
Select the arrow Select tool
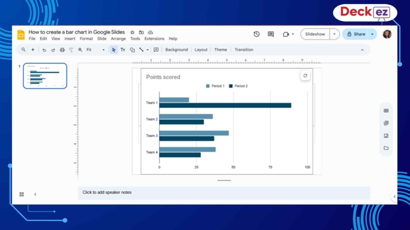coord(114,50)
